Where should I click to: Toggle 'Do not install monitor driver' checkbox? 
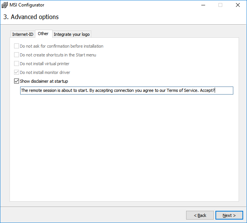[x=16, y=72]
